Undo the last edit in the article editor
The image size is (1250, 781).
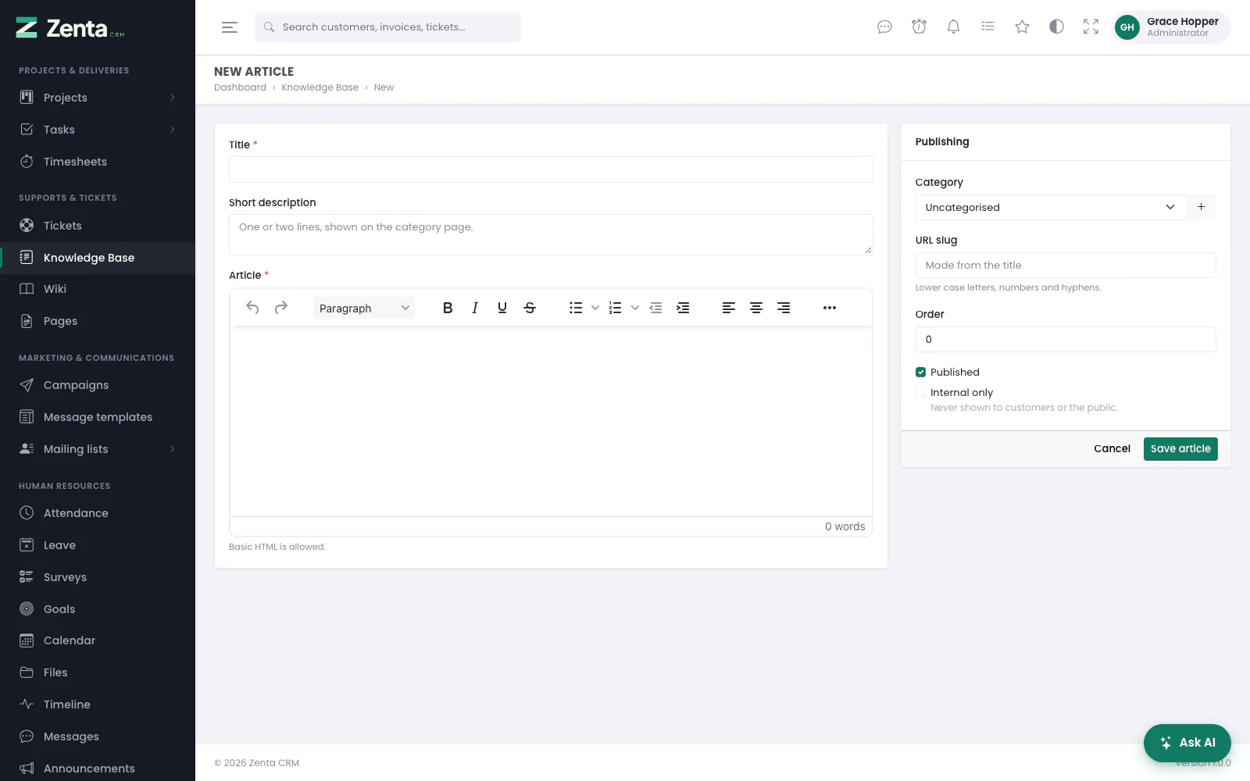[252, 308]
